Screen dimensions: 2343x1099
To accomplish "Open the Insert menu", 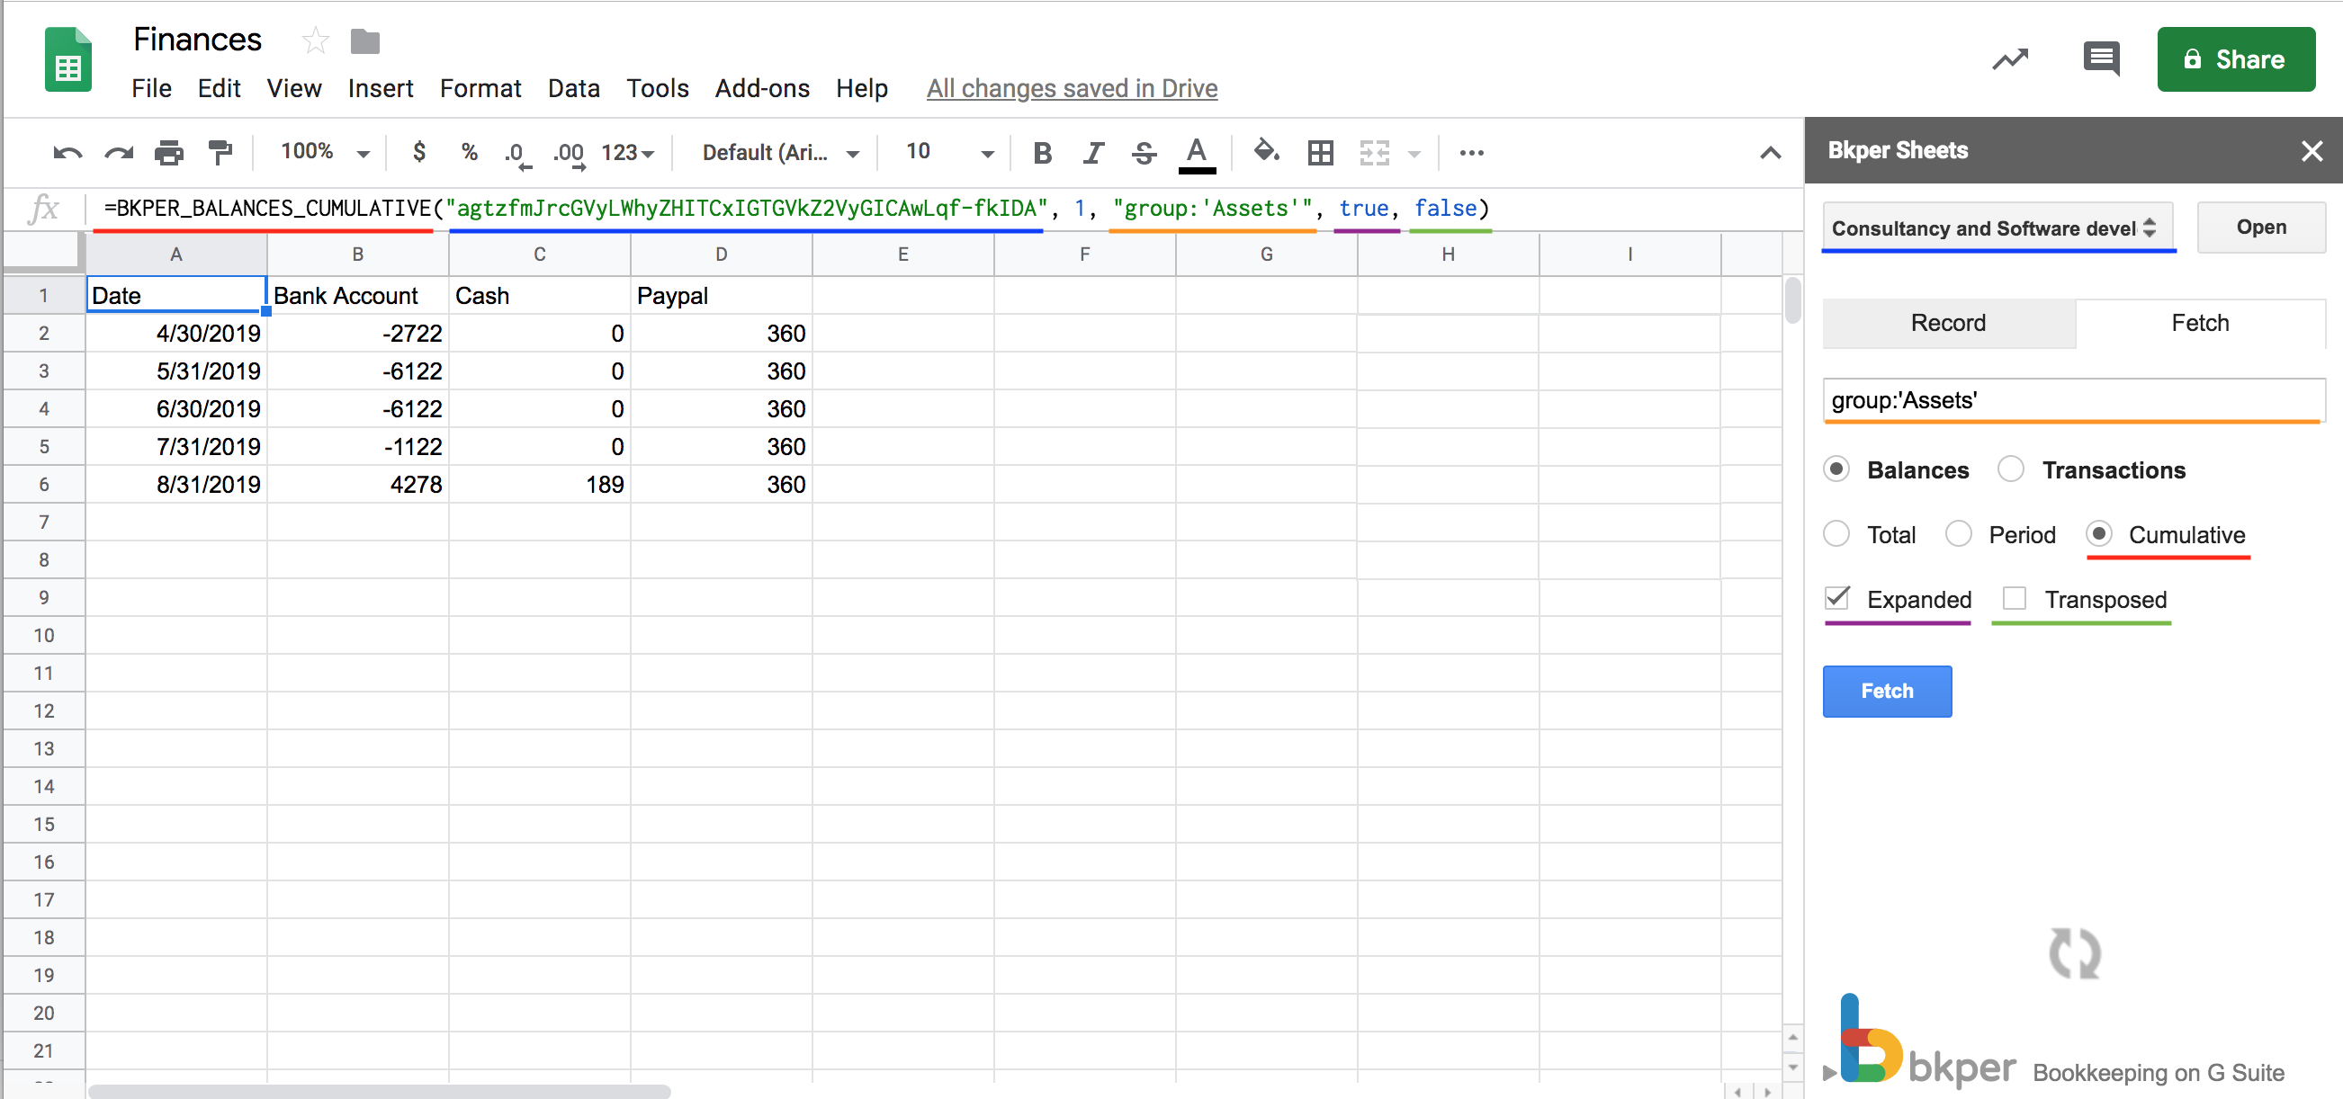I will [x=381, y=88].
